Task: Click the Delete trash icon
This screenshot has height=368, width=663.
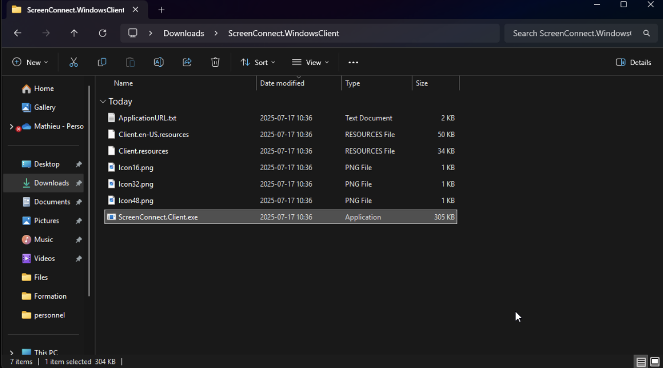Action: coord(215,62)
